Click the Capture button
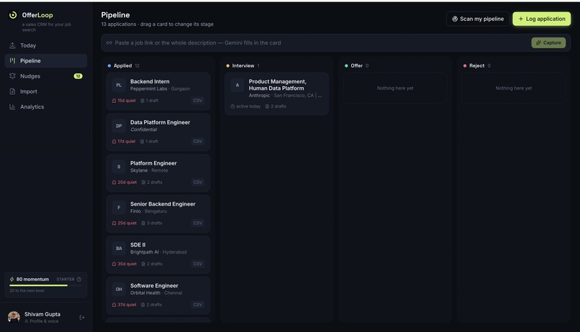Image resolution: width=580 pixels, height=332 pixels. coord(548,43)
